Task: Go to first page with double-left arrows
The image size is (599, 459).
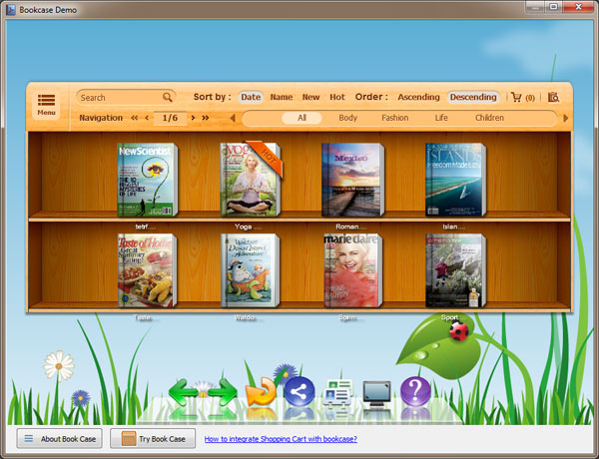Action: [x=134, y=118]
